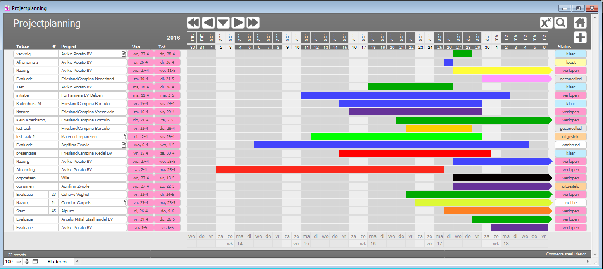
Task: Jump back with the double-left arrow icon
Action: click(193, 23)
